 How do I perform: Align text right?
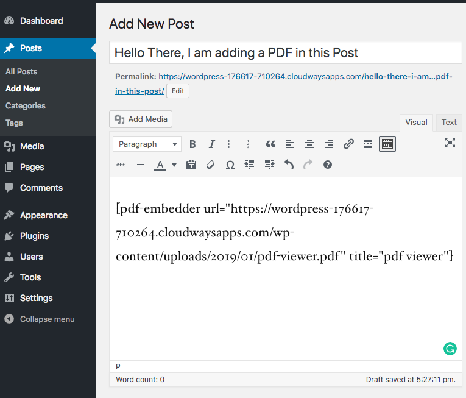329,144
